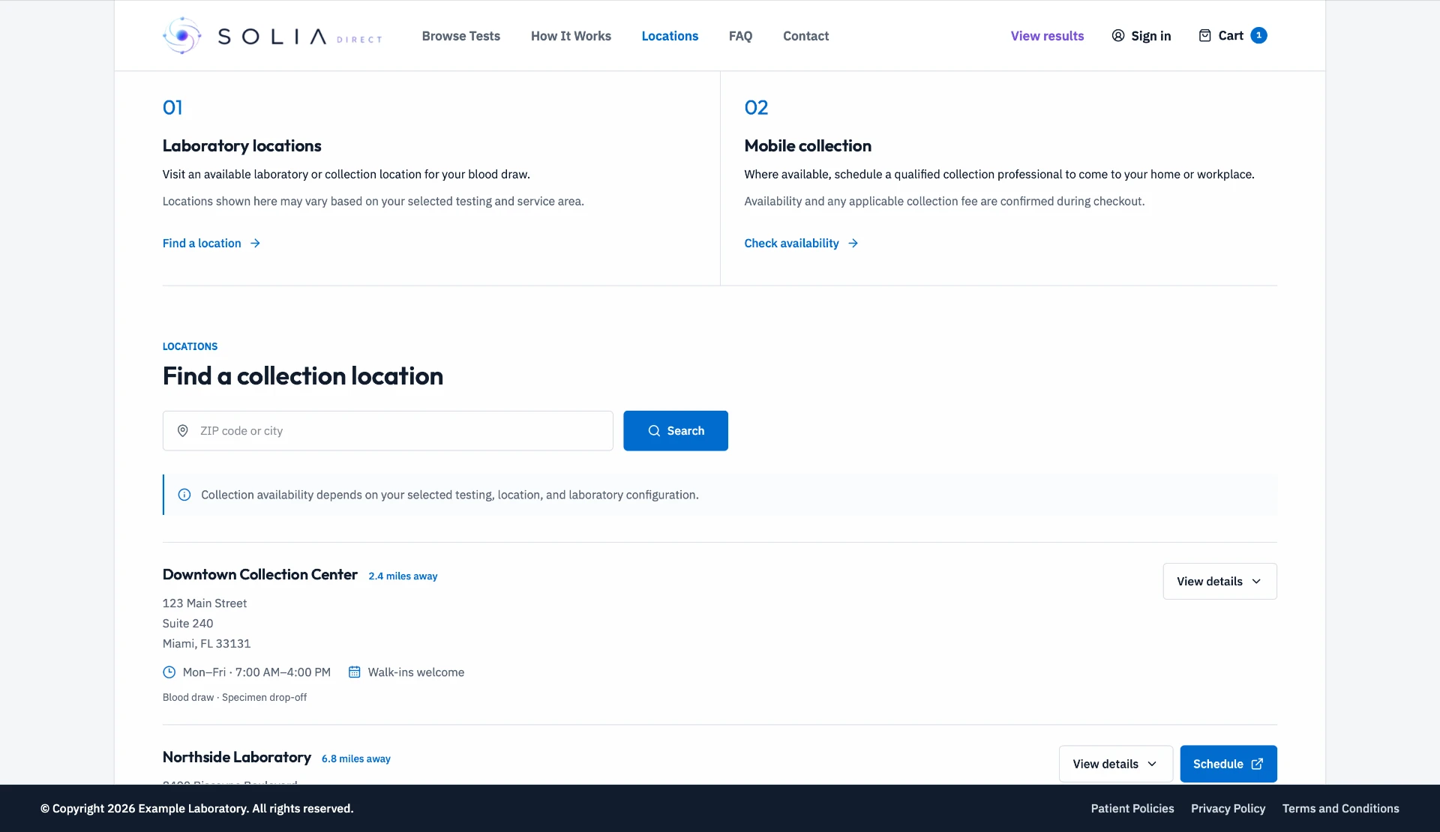Click the Downtown Collection Center heading
The width and height of the screenshot is (1440, 832).
pyautogui.click(x=259, y=574)
